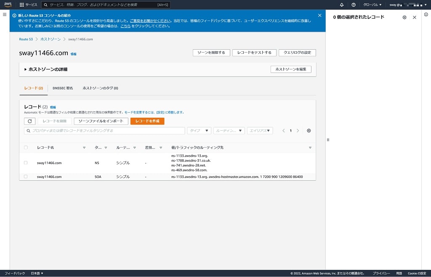Go to next page of records
The image size is (431, 277).
pos(298,131)
